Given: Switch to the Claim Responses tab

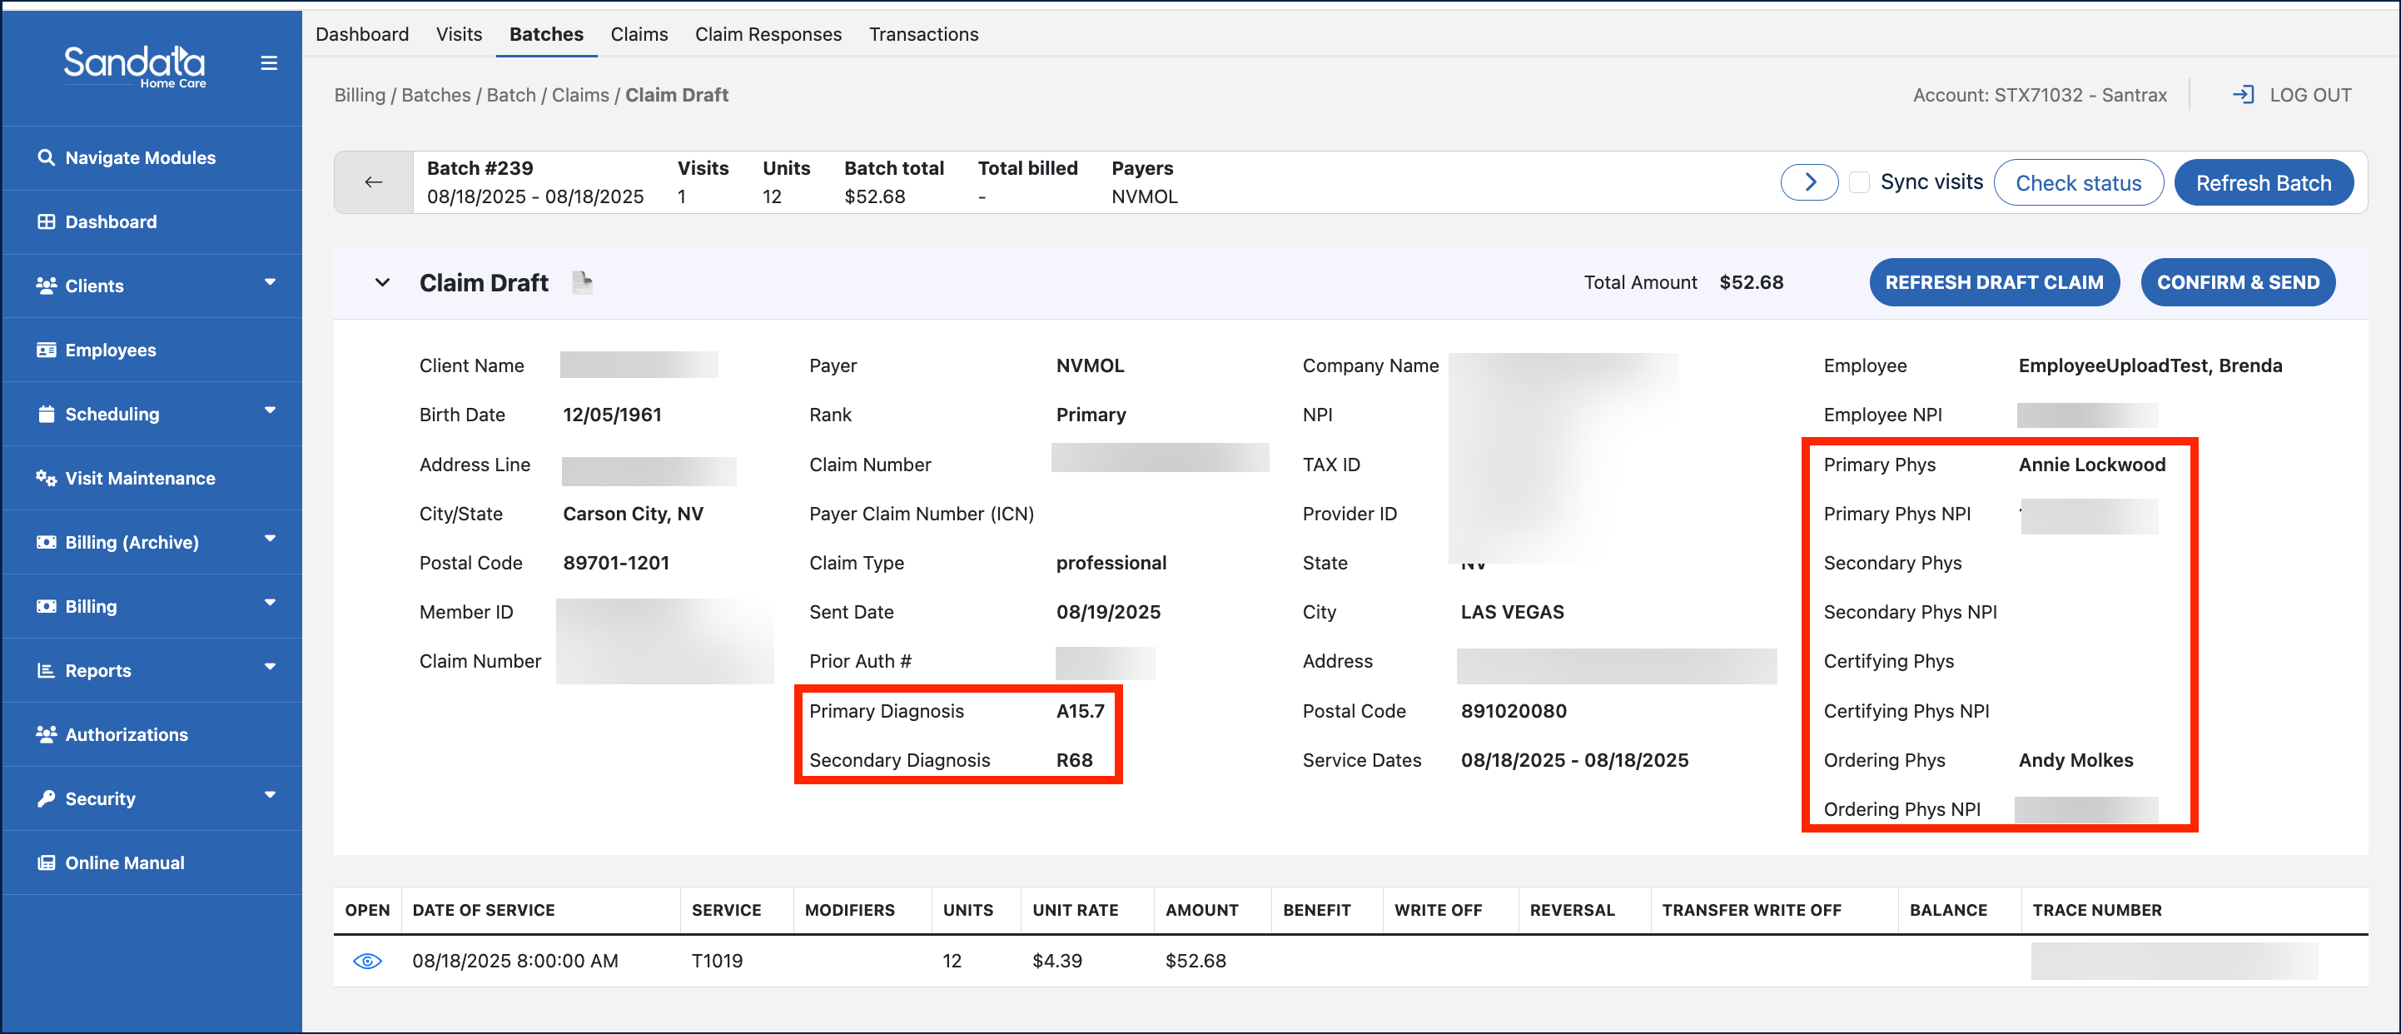Looking at the screenshot, I should pos(768,34).
